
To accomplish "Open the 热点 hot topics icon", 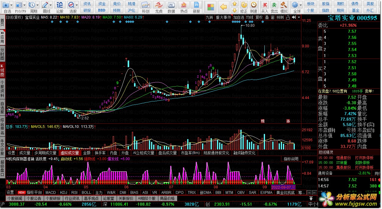I will point(184,5).
